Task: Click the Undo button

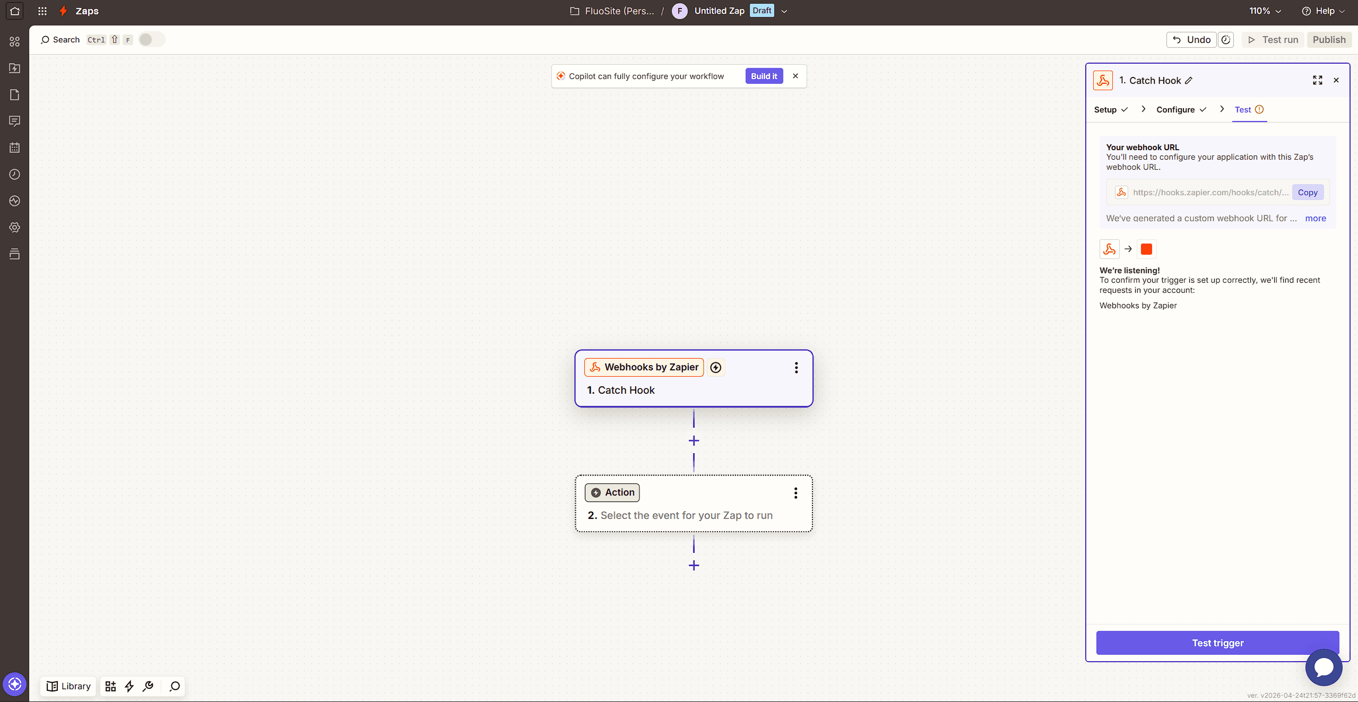Action: click(x=1191, y=40)
